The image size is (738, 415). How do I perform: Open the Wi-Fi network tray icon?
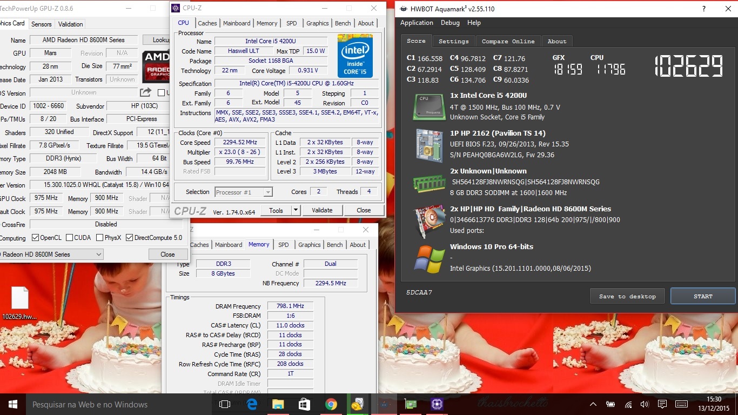pyautogui.click(x=628, y=404)
